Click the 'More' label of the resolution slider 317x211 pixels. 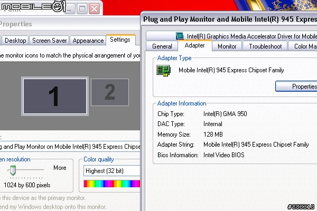point(60,168)
